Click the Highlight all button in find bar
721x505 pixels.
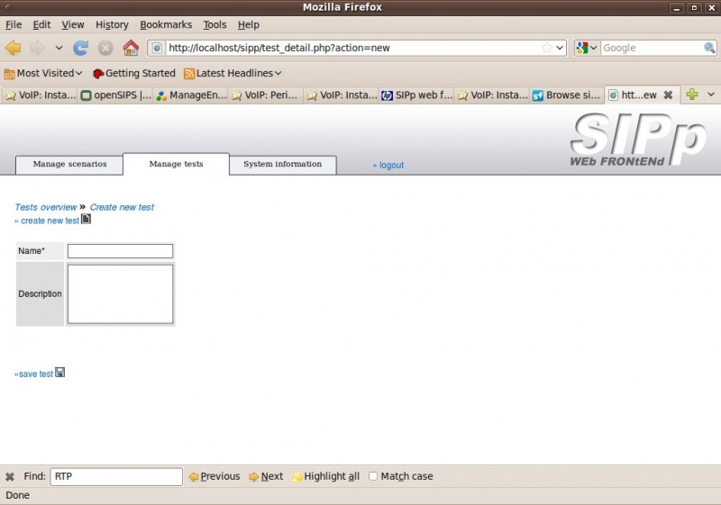point(325,477)
